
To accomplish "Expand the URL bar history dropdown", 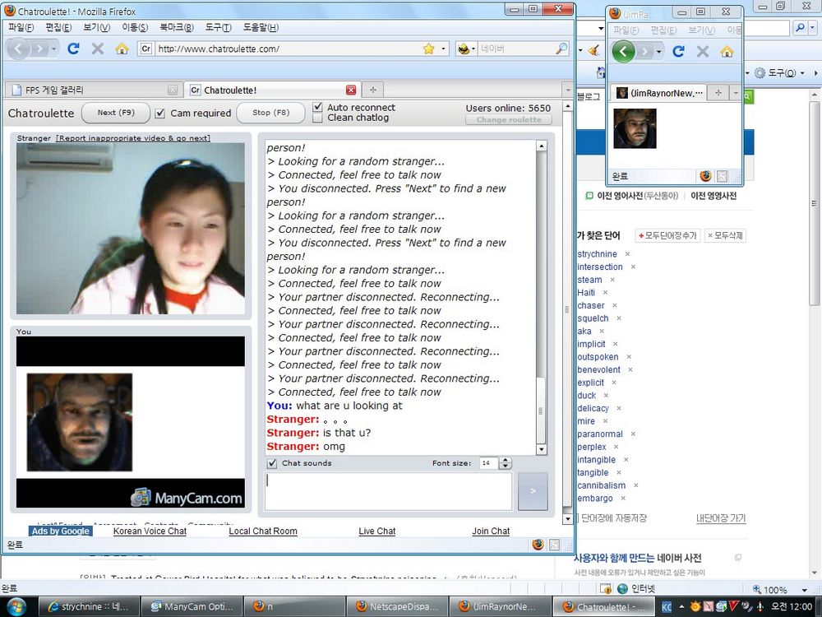I will click(x=444, y=49).
